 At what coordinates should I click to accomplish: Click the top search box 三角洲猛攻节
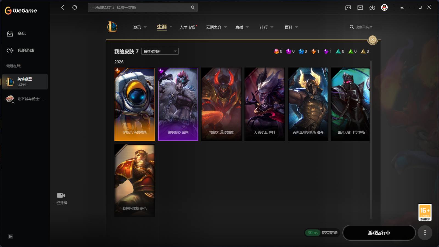(143, 7)
